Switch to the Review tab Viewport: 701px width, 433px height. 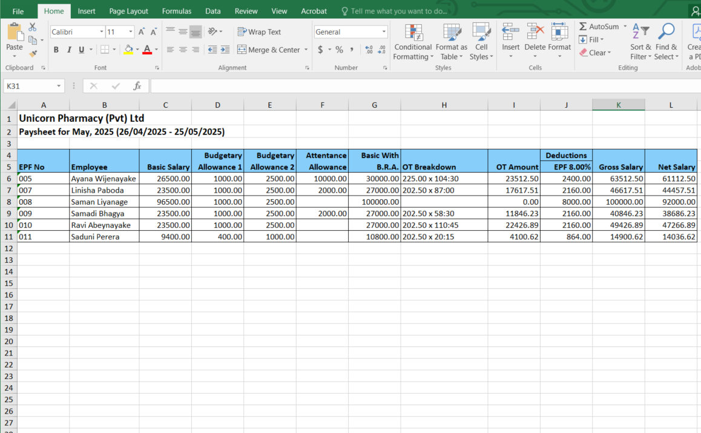click(x=246, y=11)
